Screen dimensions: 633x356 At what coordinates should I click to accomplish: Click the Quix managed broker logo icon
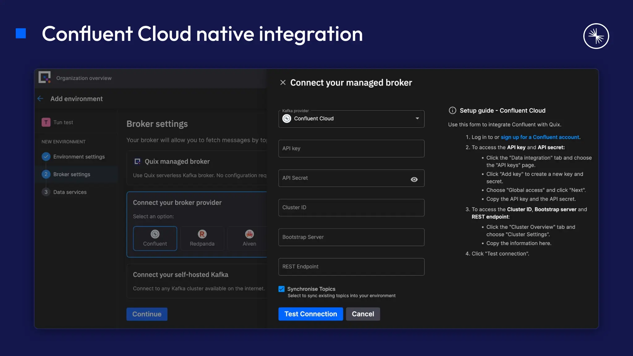(x=137, y=161)
